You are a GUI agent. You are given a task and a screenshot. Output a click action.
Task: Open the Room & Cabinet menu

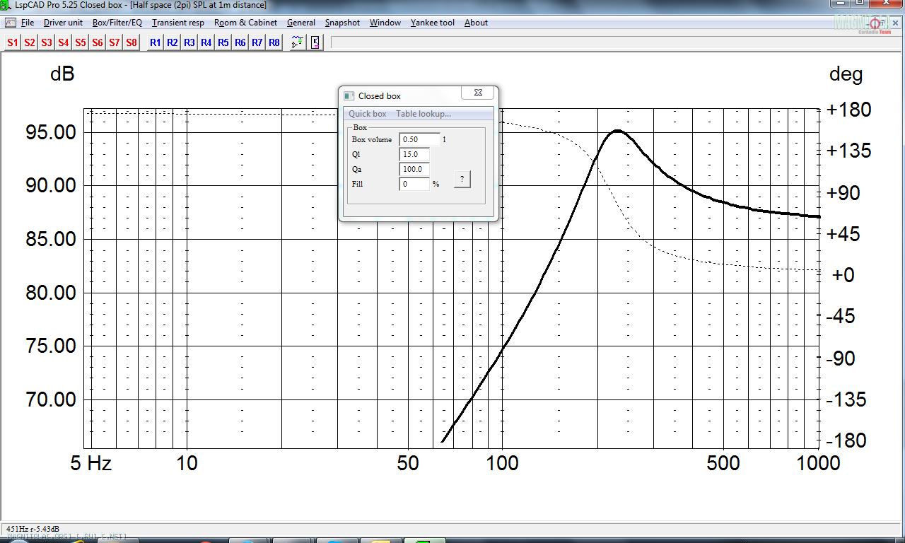[x=246, y=23]
